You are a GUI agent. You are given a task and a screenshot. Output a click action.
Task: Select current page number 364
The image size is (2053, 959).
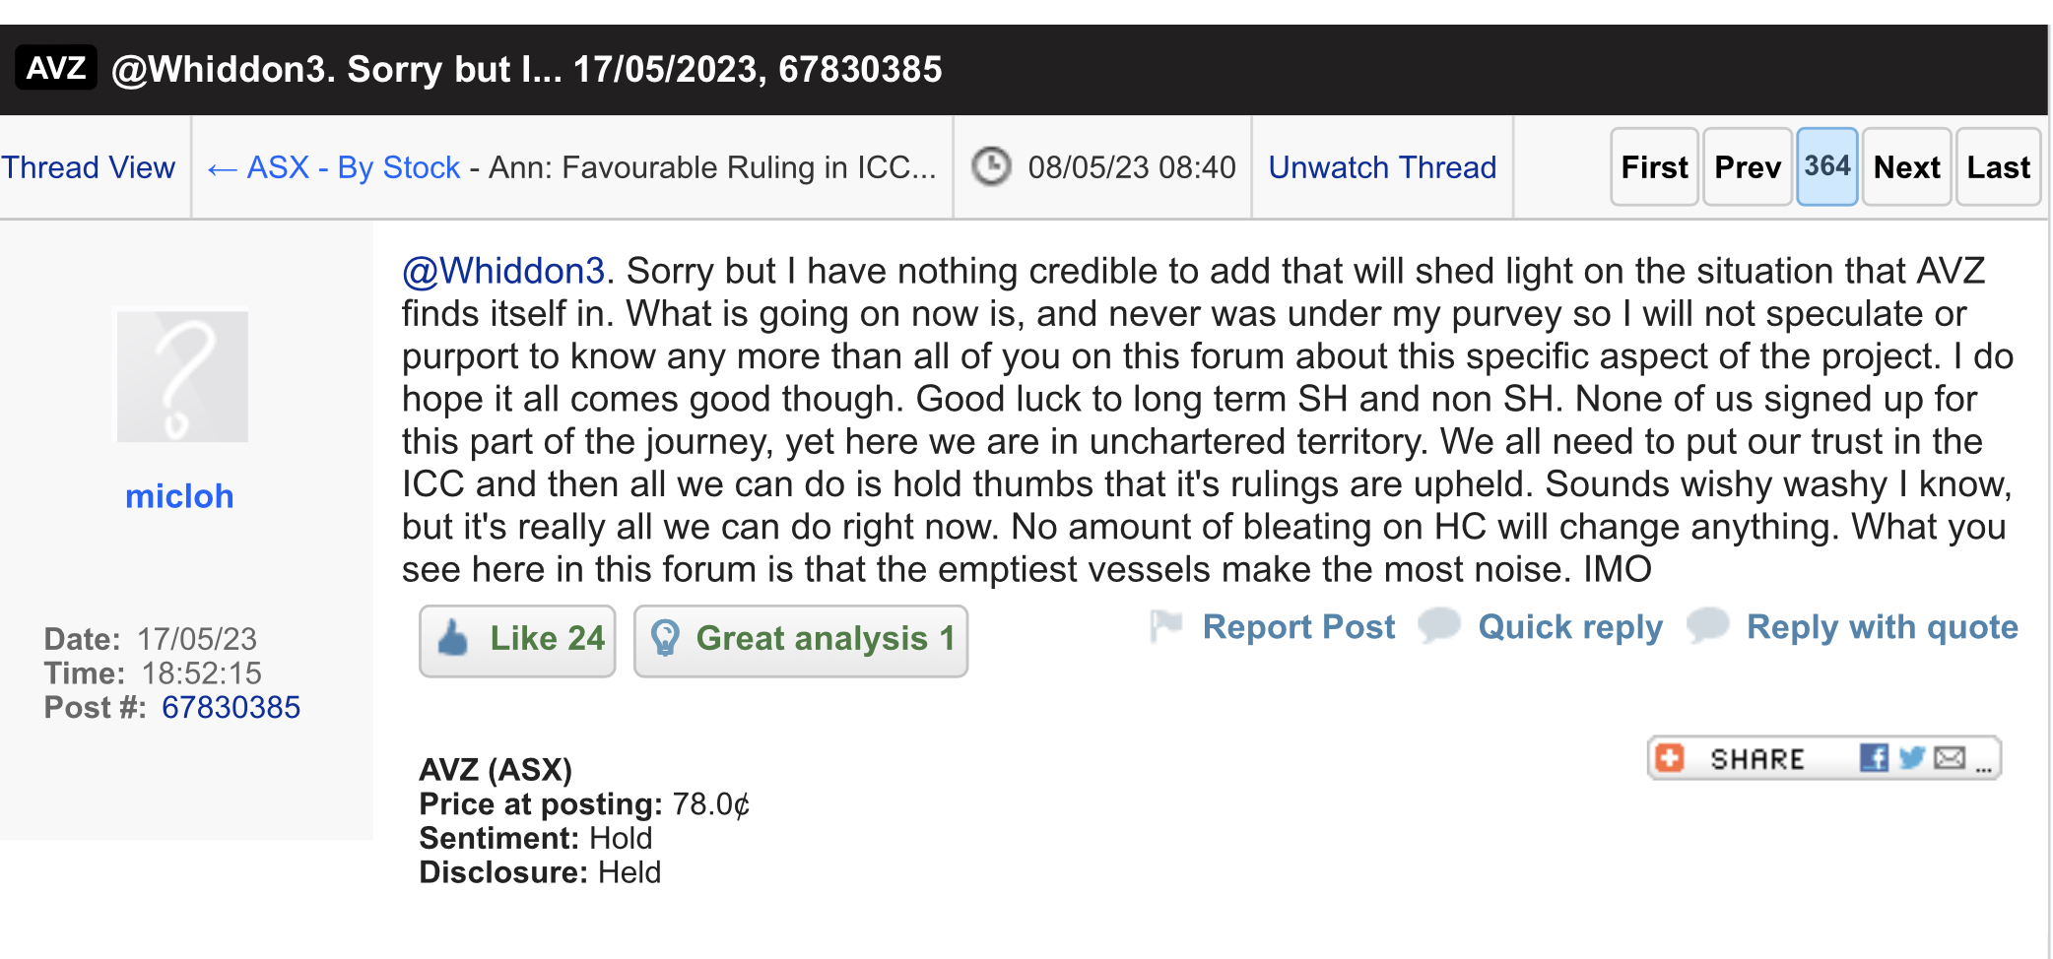click(1826, 166)
